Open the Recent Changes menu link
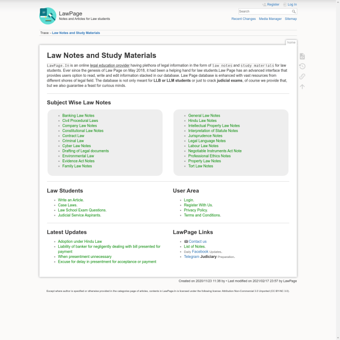The image size is (340, 340). tap(243, 19)
